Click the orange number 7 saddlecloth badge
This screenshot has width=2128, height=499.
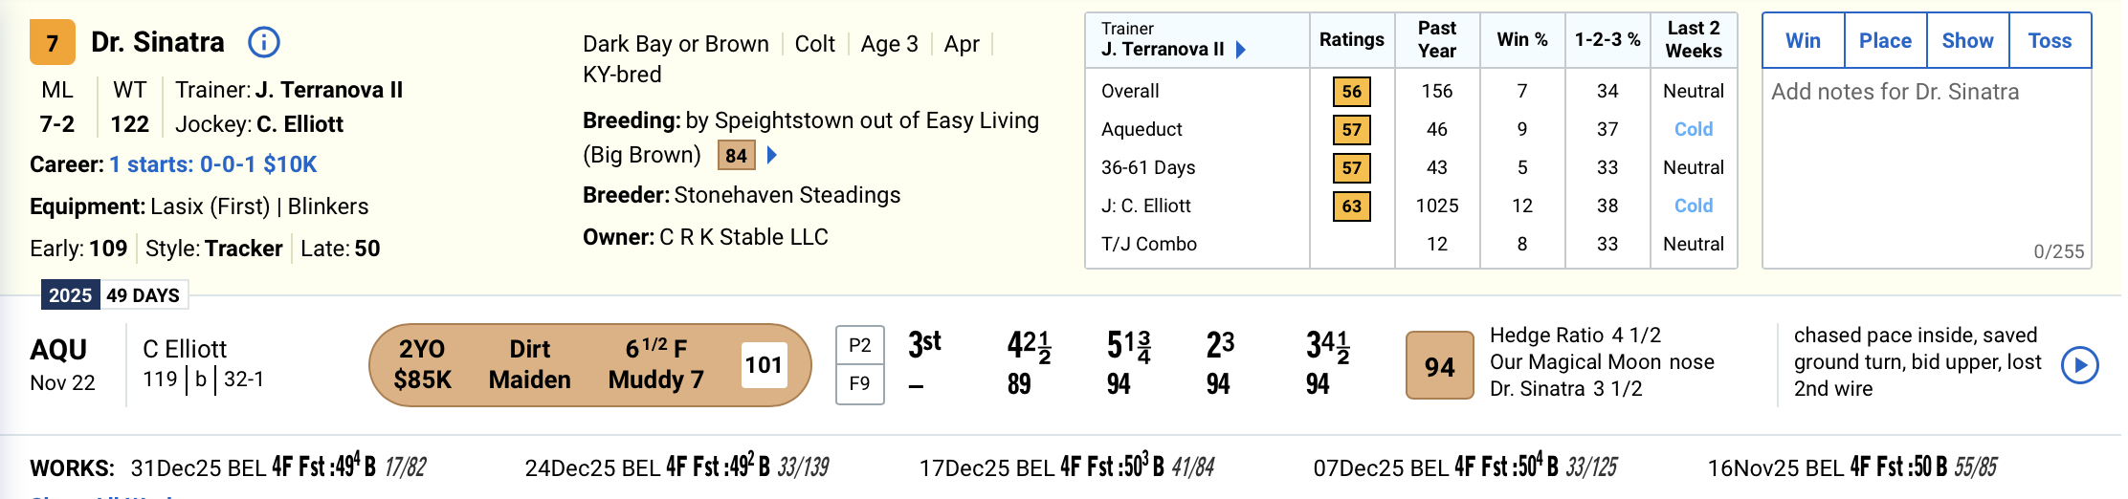point(53,43)
